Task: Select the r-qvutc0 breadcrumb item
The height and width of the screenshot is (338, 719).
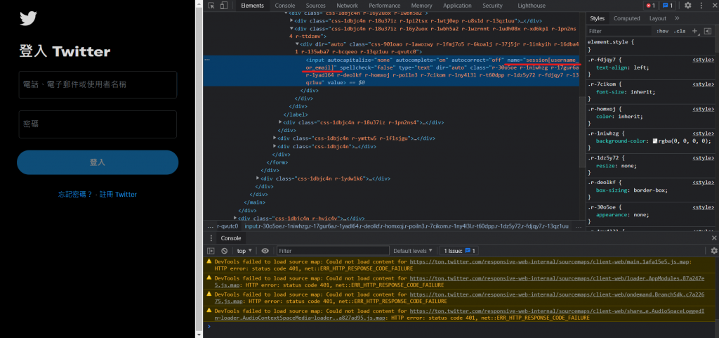Action: click(x=227, y=226)
